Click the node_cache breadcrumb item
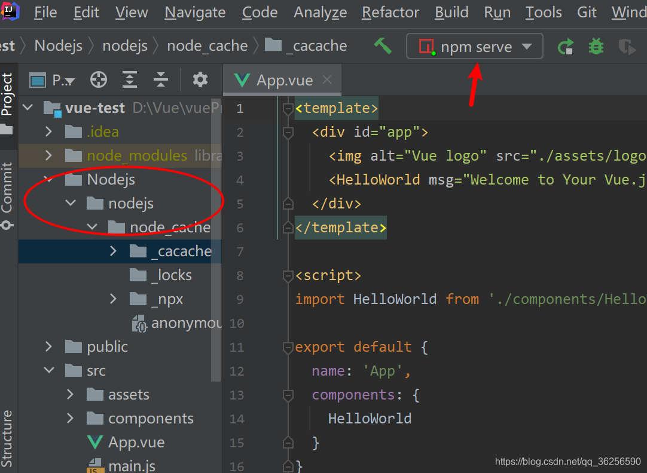Viewport: 647px width, 473px height. pyautogui.click(x=207, y=46)
